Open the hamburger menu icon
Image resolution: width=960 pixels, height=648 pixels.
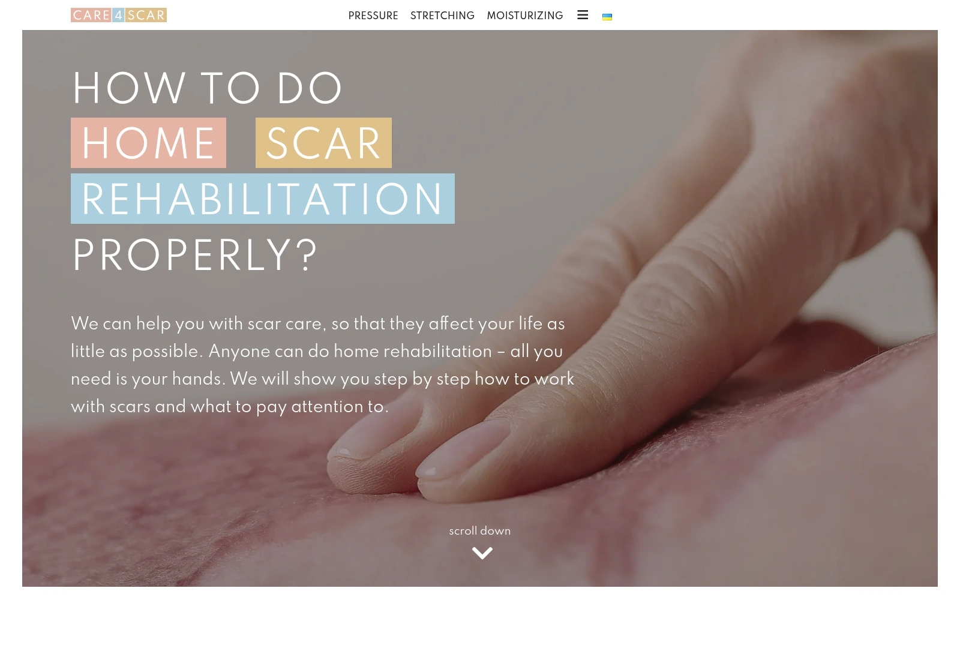(x=583, y=15)
